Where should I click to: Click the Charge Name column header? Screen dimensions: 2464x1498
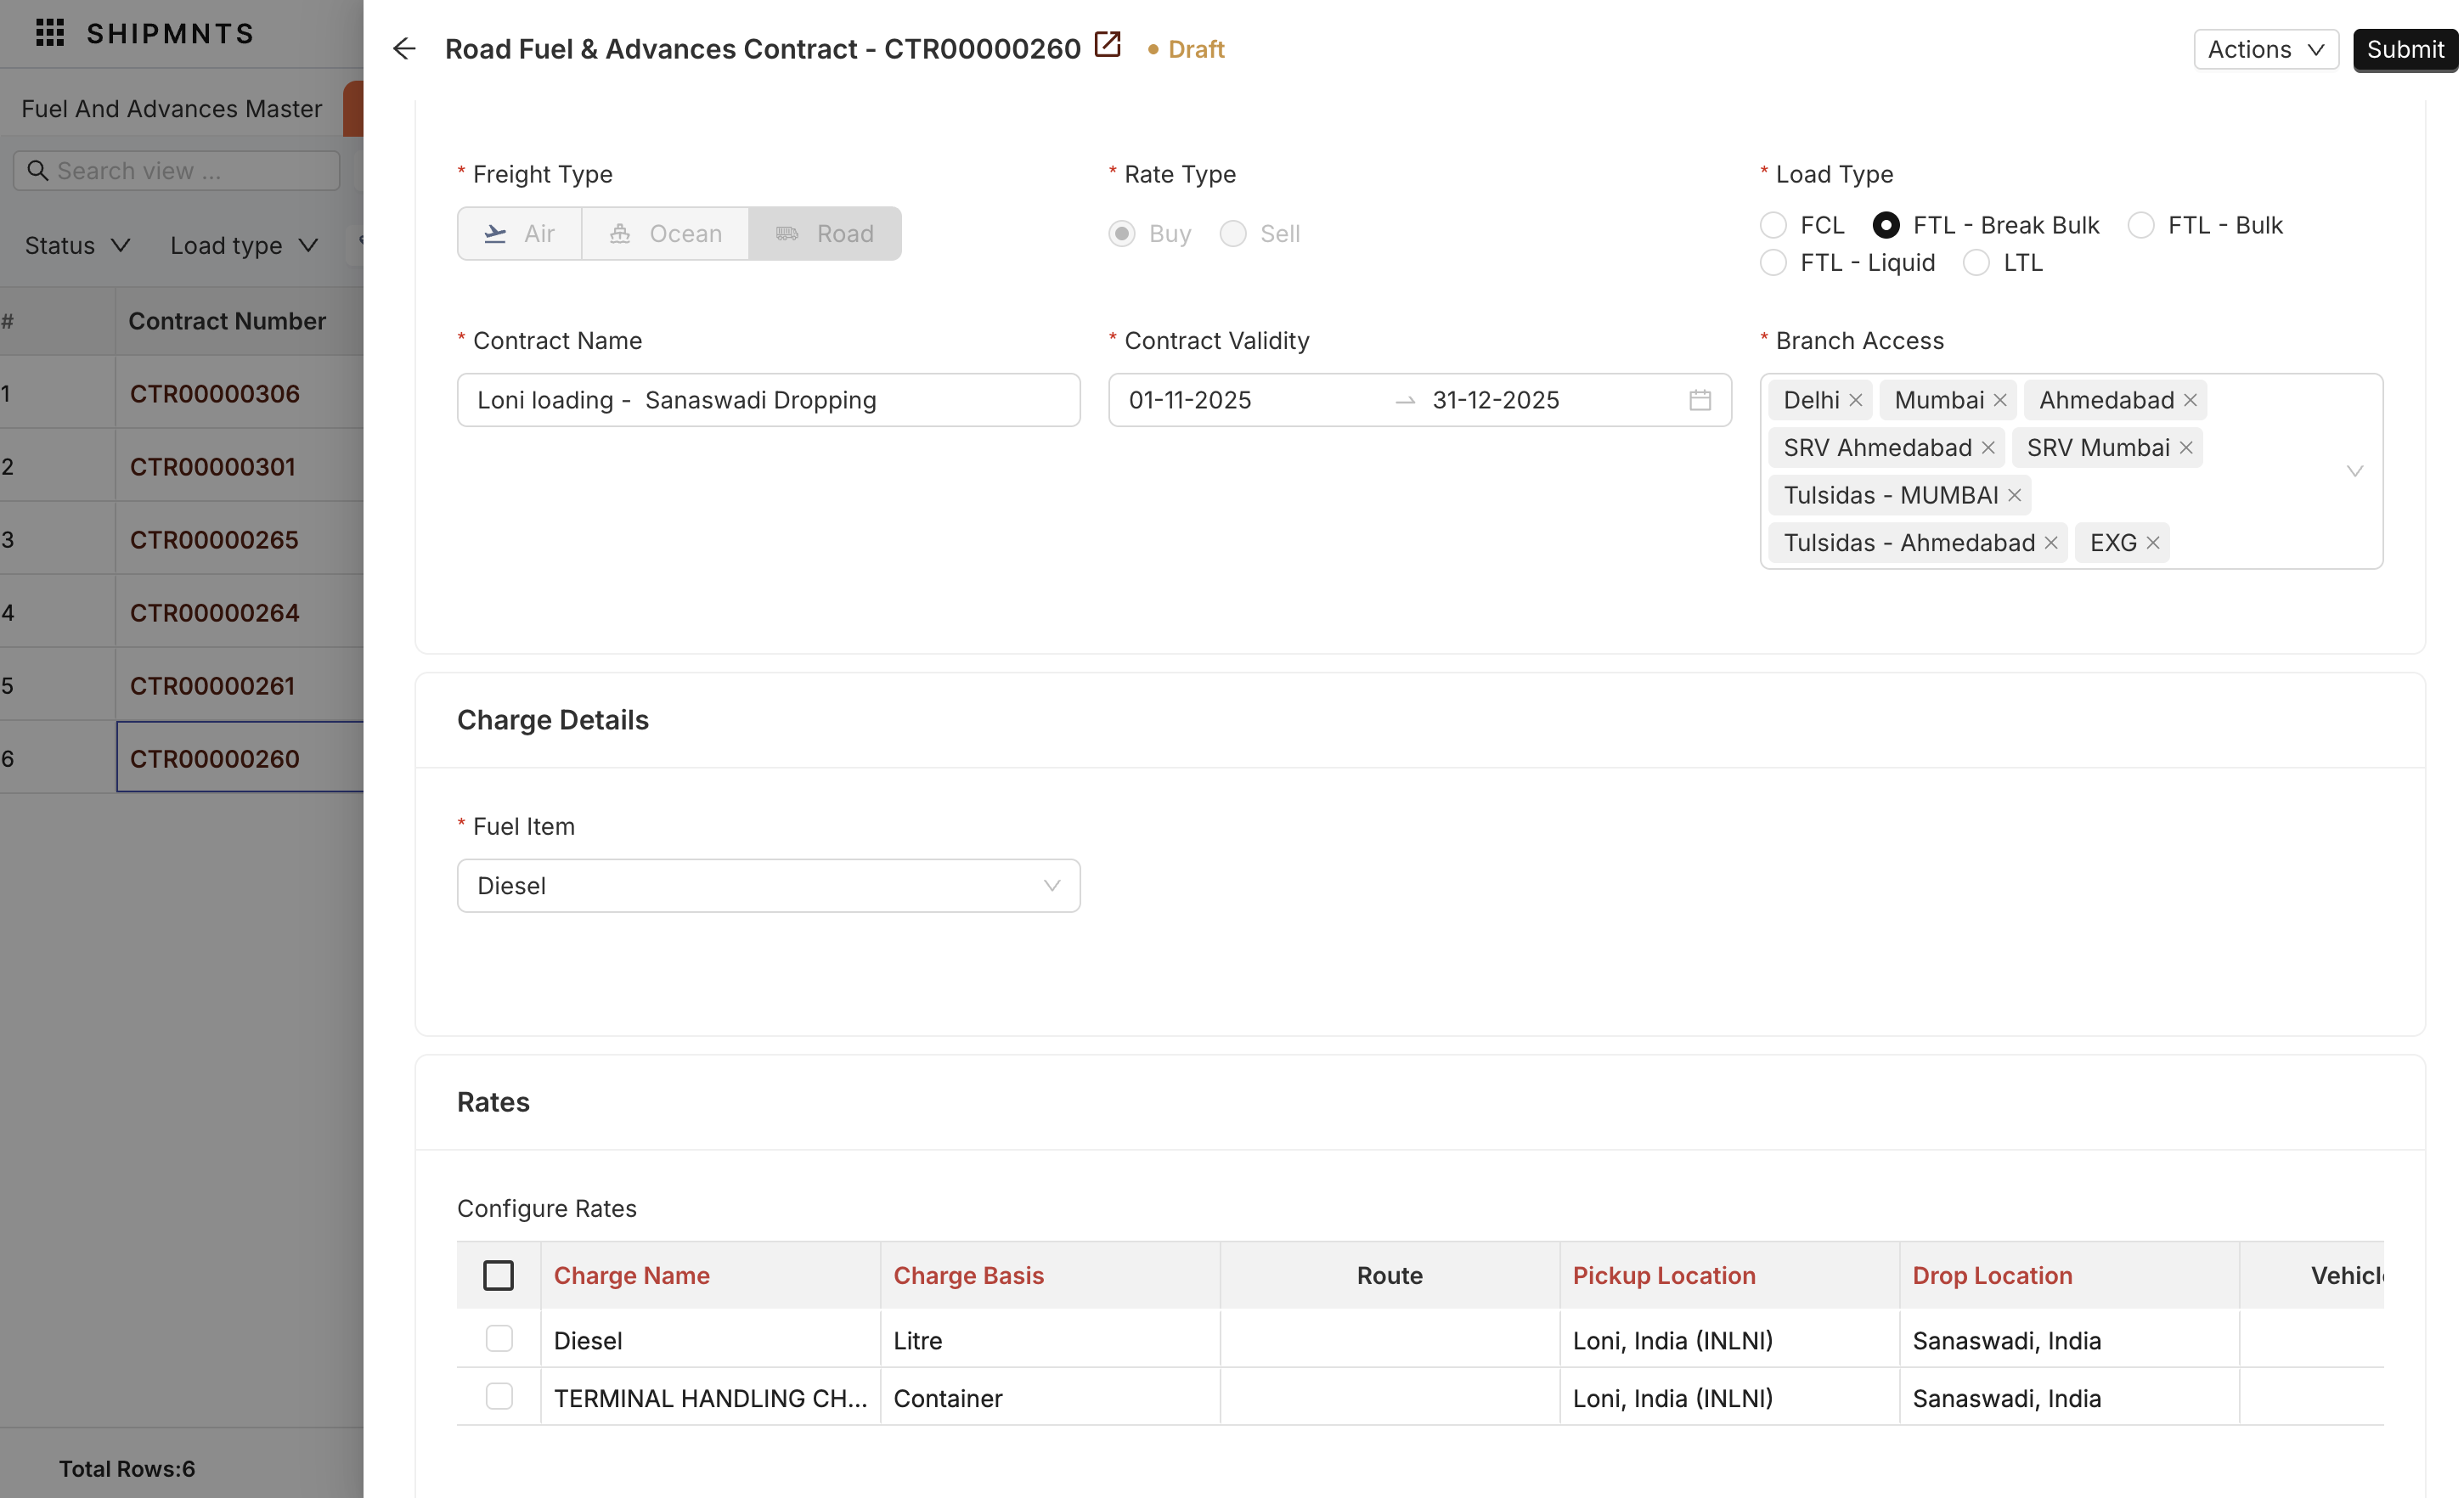631,1276
